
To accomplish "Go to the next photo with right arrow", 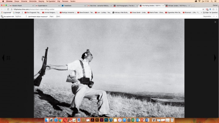I will (x=215, y=58).
